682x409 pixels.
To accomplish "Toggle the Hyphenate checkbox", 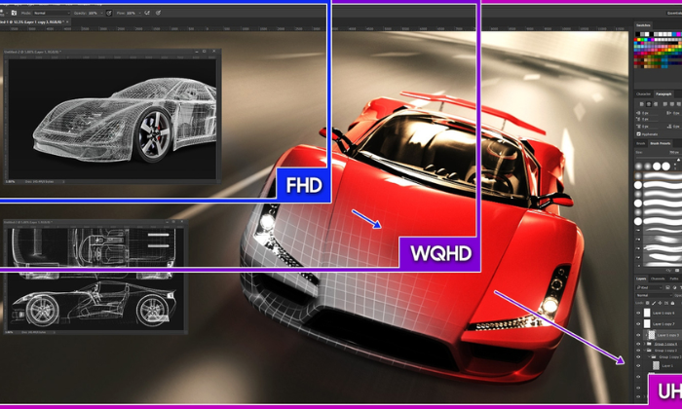I will [x=639, y=134].
